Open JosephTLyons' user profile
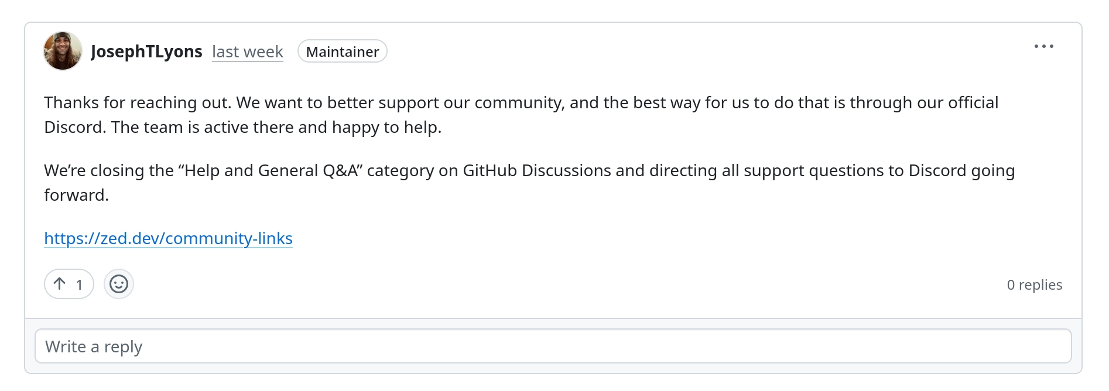The height and width of the screenshot is (391, 1109). 148,51
